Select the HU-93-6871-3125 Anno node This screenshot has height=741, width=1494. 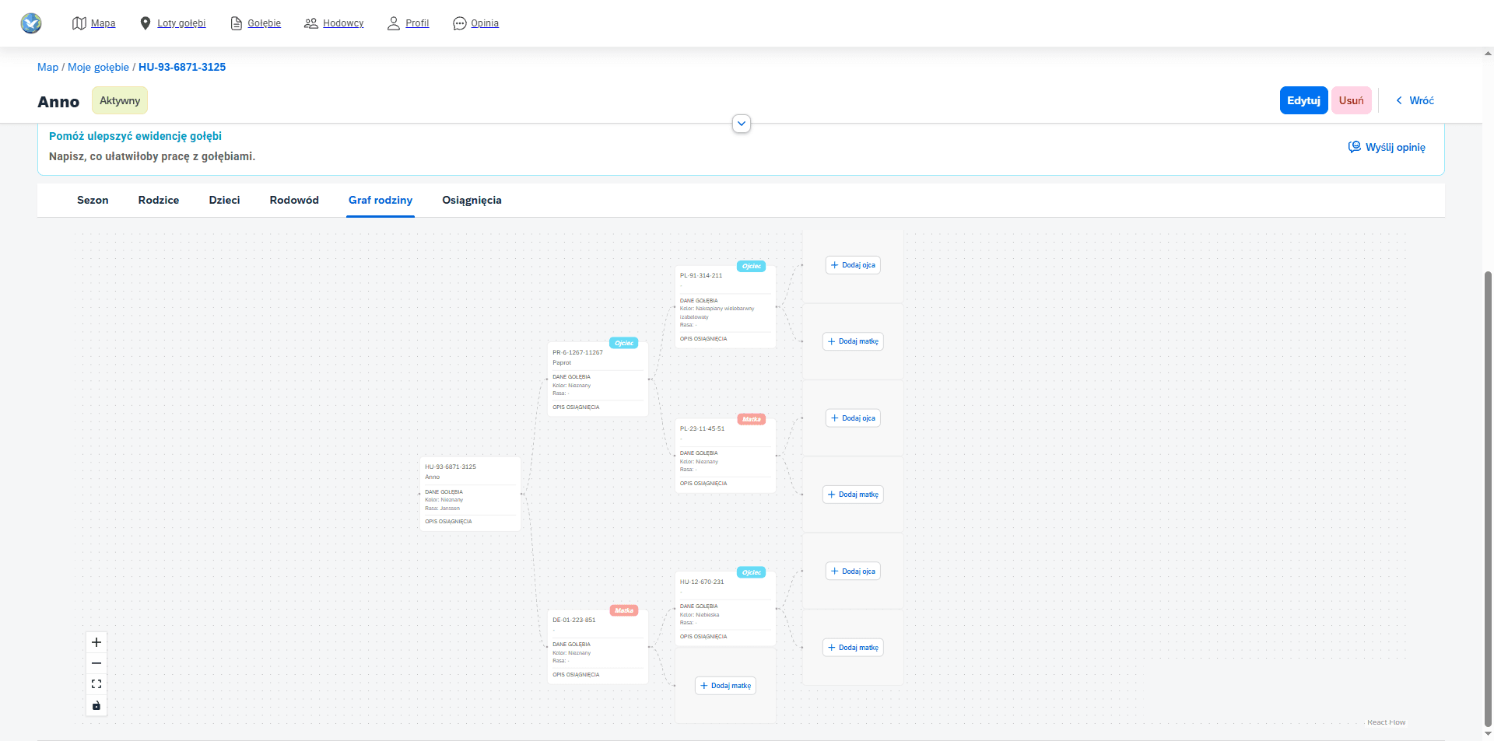470,494
